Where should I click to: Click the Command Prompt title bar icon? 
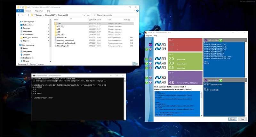coord(34,76)
